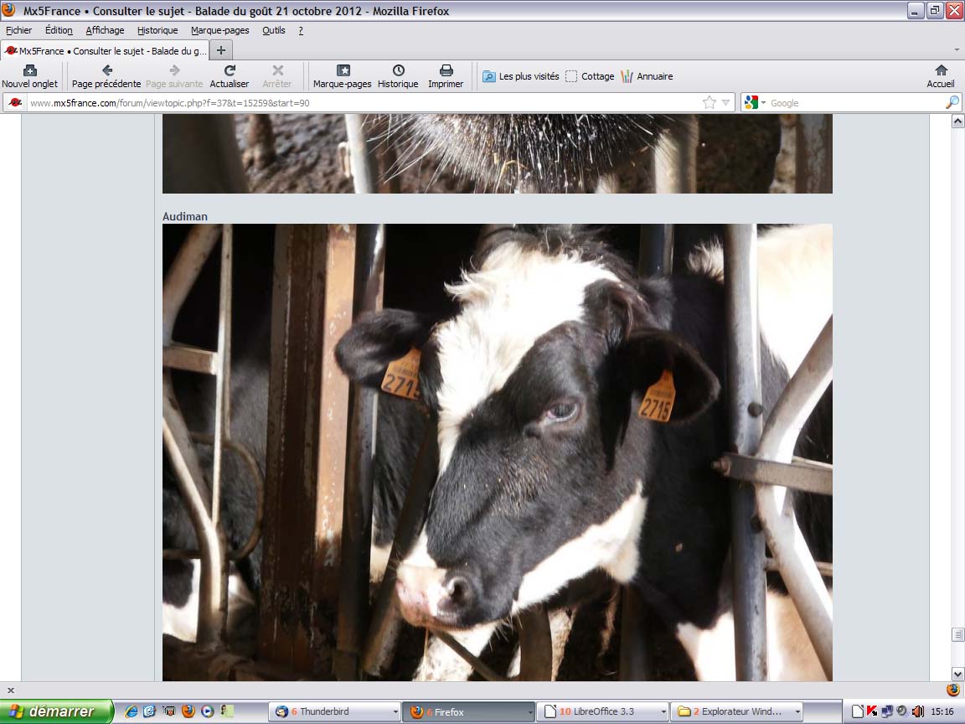Switch to the LibreOffice 3.3 taskbar group
The height and width of the screenshot is (724, 965).
coord(602,711)
